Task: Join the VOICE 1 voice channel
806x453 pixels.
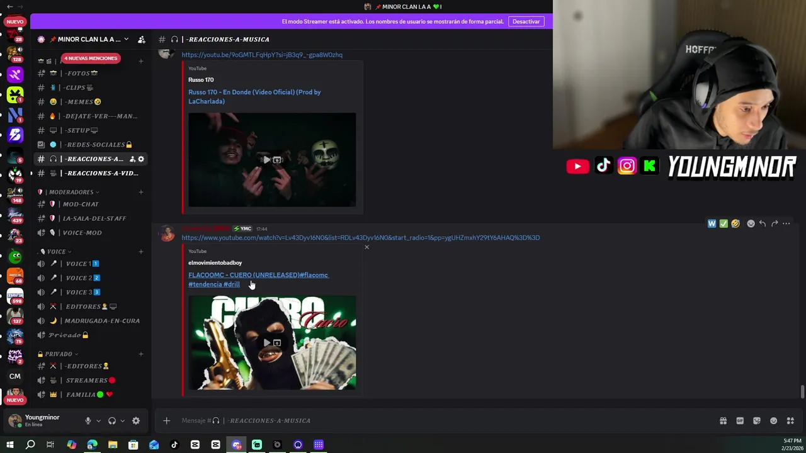Action: 90,264
